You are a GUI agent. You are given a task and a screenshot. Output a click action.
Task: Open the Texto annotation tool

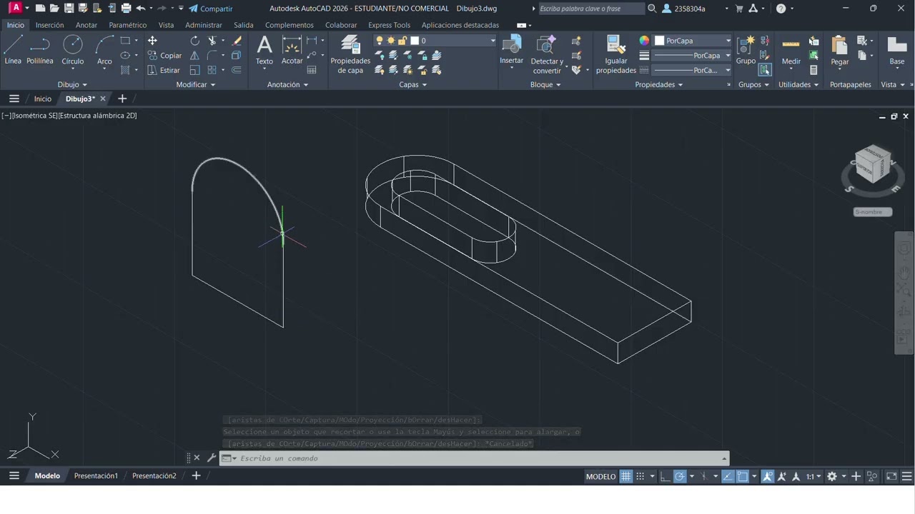tap(264, 50)
